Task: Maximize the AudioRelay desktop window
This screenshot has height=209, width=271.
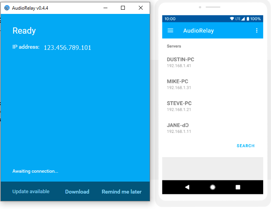Action: tap(123, 8)
